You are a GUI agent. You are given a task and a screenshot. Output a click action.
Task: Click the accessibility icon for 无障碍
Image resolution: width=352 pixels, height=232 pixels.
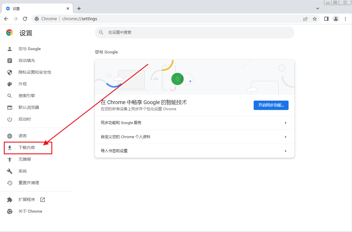[10, 160]
